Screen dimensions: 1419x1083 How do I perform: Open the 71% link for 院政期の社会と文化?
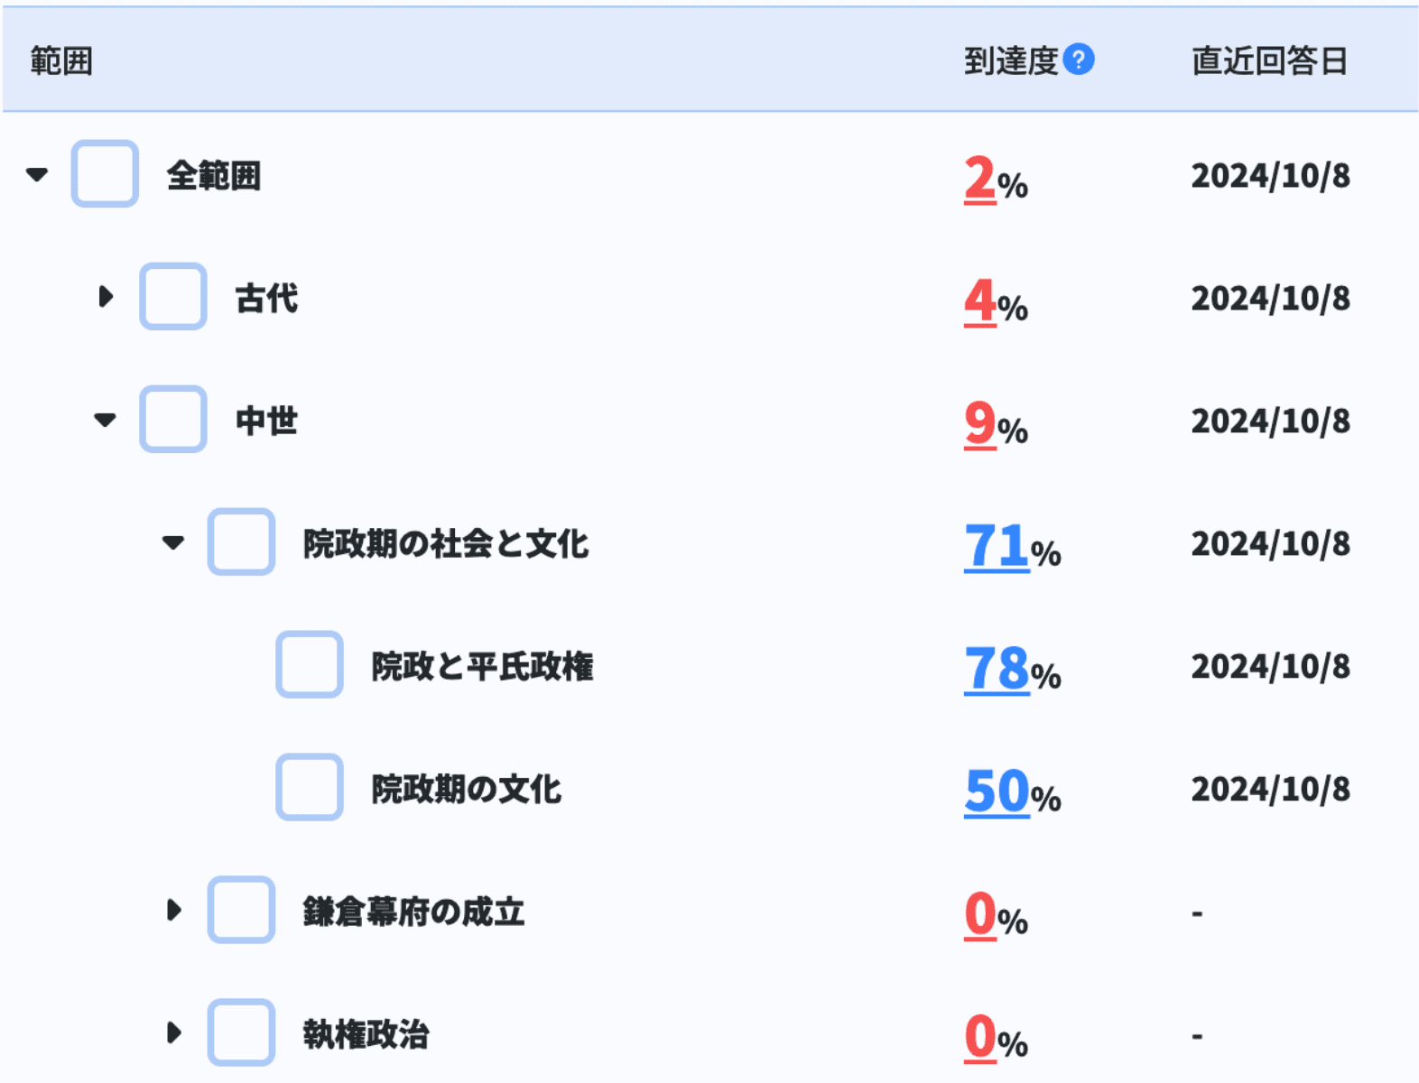[997, 544]
